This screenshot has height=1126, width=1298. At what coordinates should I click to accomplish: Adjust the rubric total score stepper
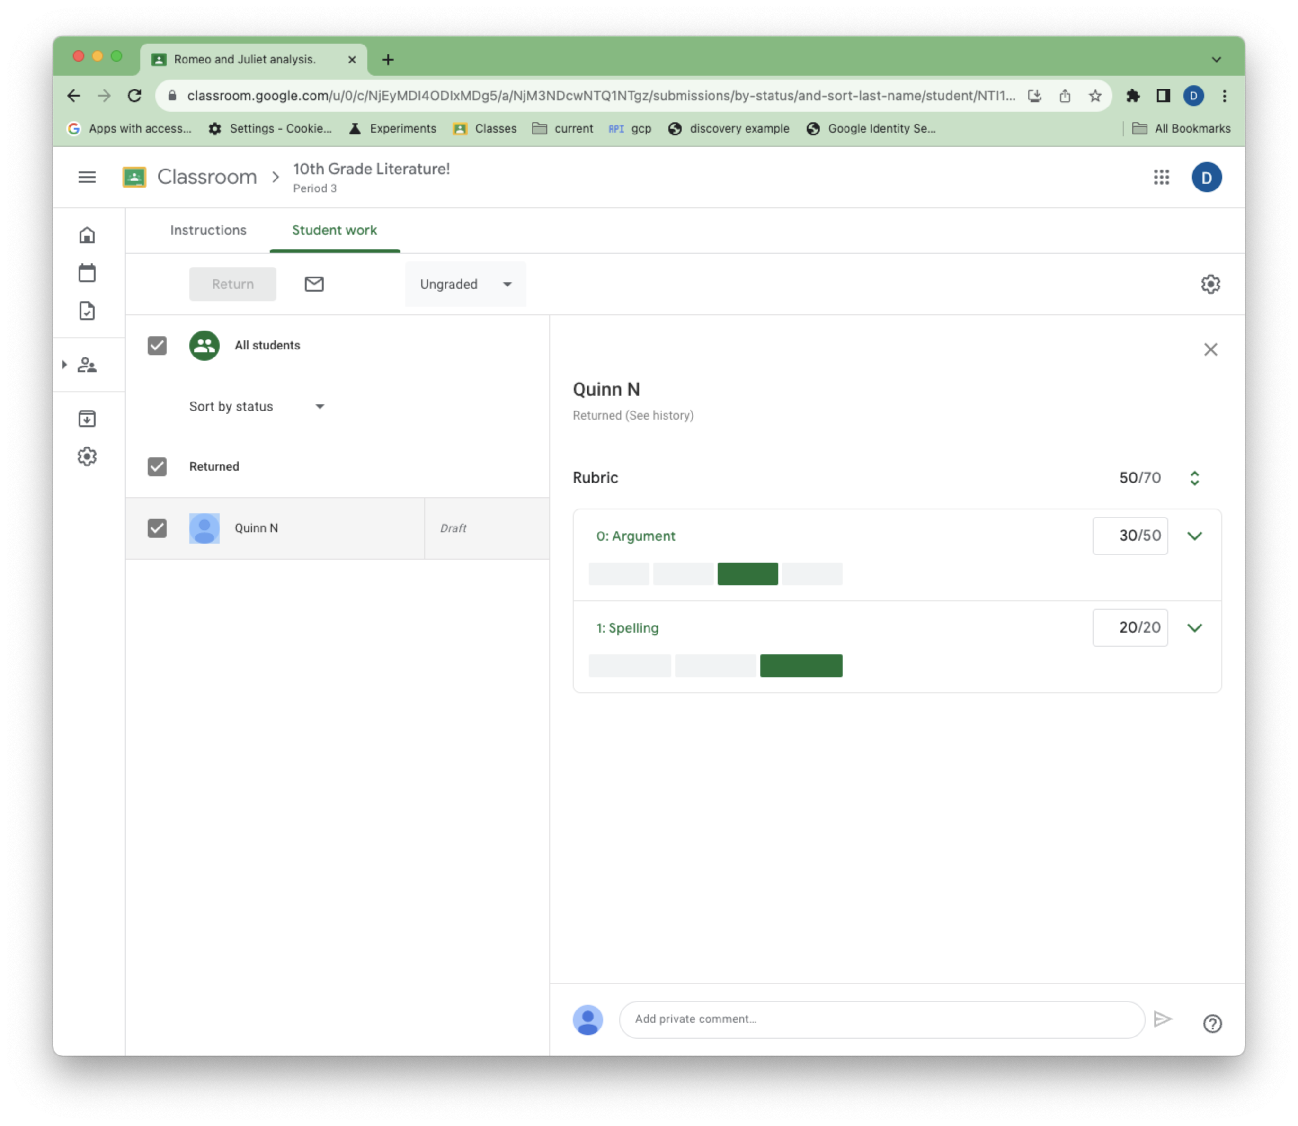[1195, 477]
